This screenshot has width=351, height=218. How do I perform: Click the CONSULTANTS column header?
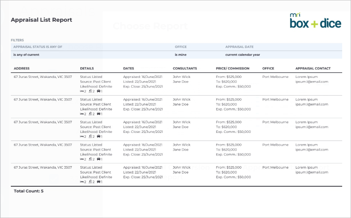(x=185, y=69)
